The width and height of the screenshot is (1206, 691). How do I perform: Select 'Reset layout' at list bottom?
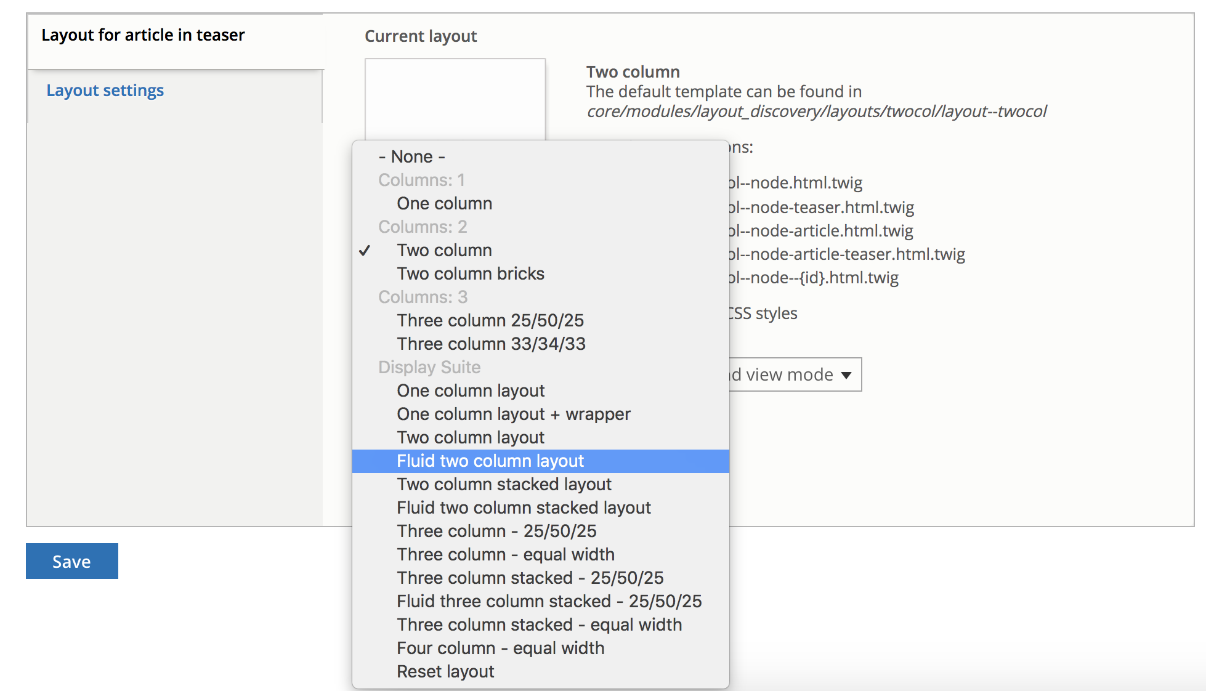(x=445, y=672)
